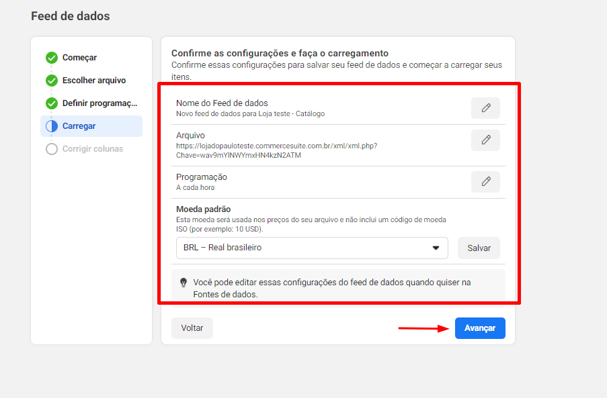Screen dimensions: 607x398
Task: Click the green check beside Definir programação
Action: click(x=52, y=103)
